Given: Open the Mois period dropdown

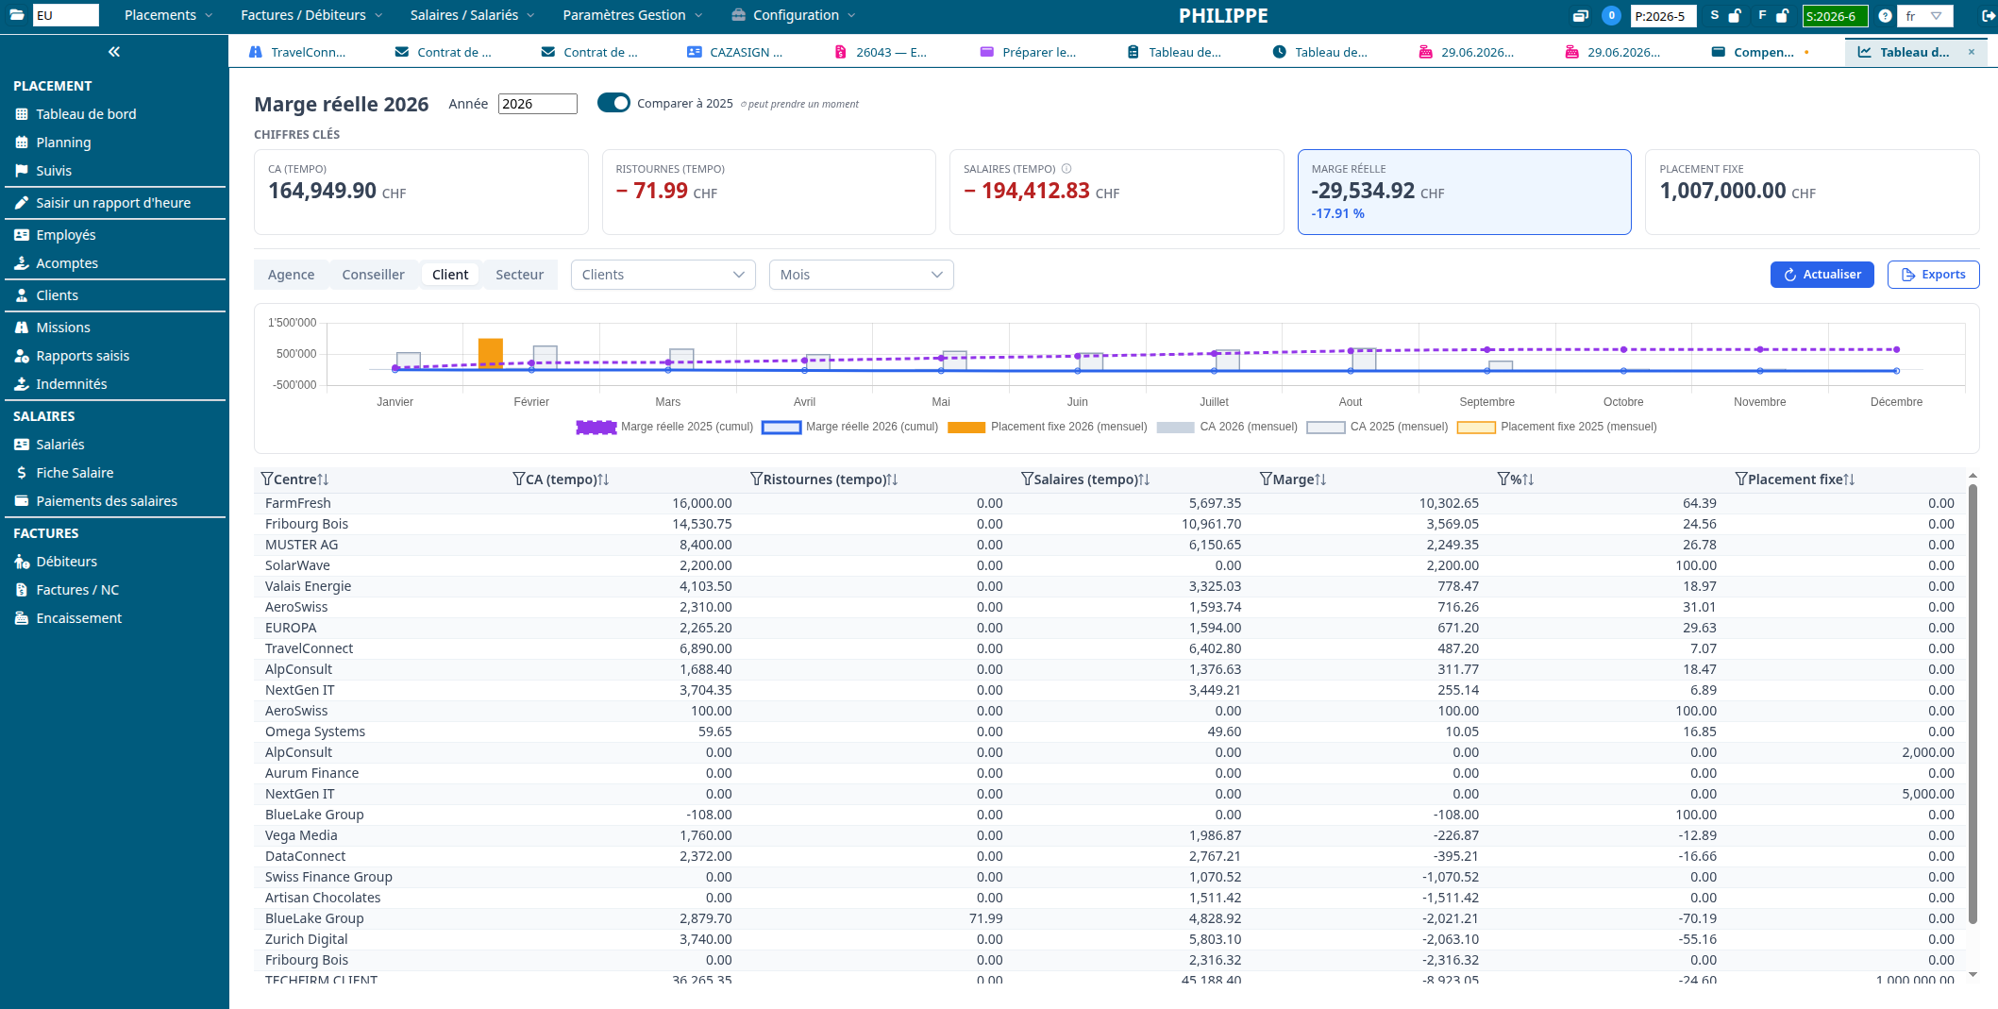Looking at the screenshot, I should coord(861,275).
